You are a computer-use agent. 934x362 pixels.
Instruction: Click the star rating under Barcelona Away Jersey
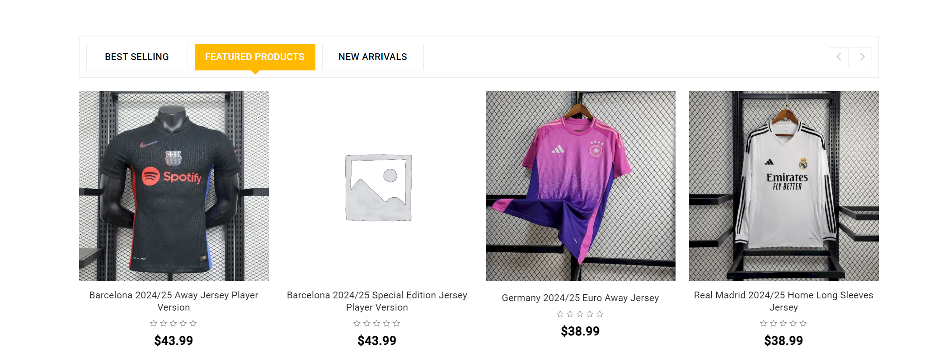(x=174, y=323)
